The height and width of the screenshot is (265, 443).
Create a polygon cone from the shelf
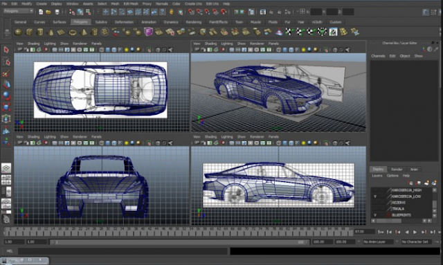point(51,32)
